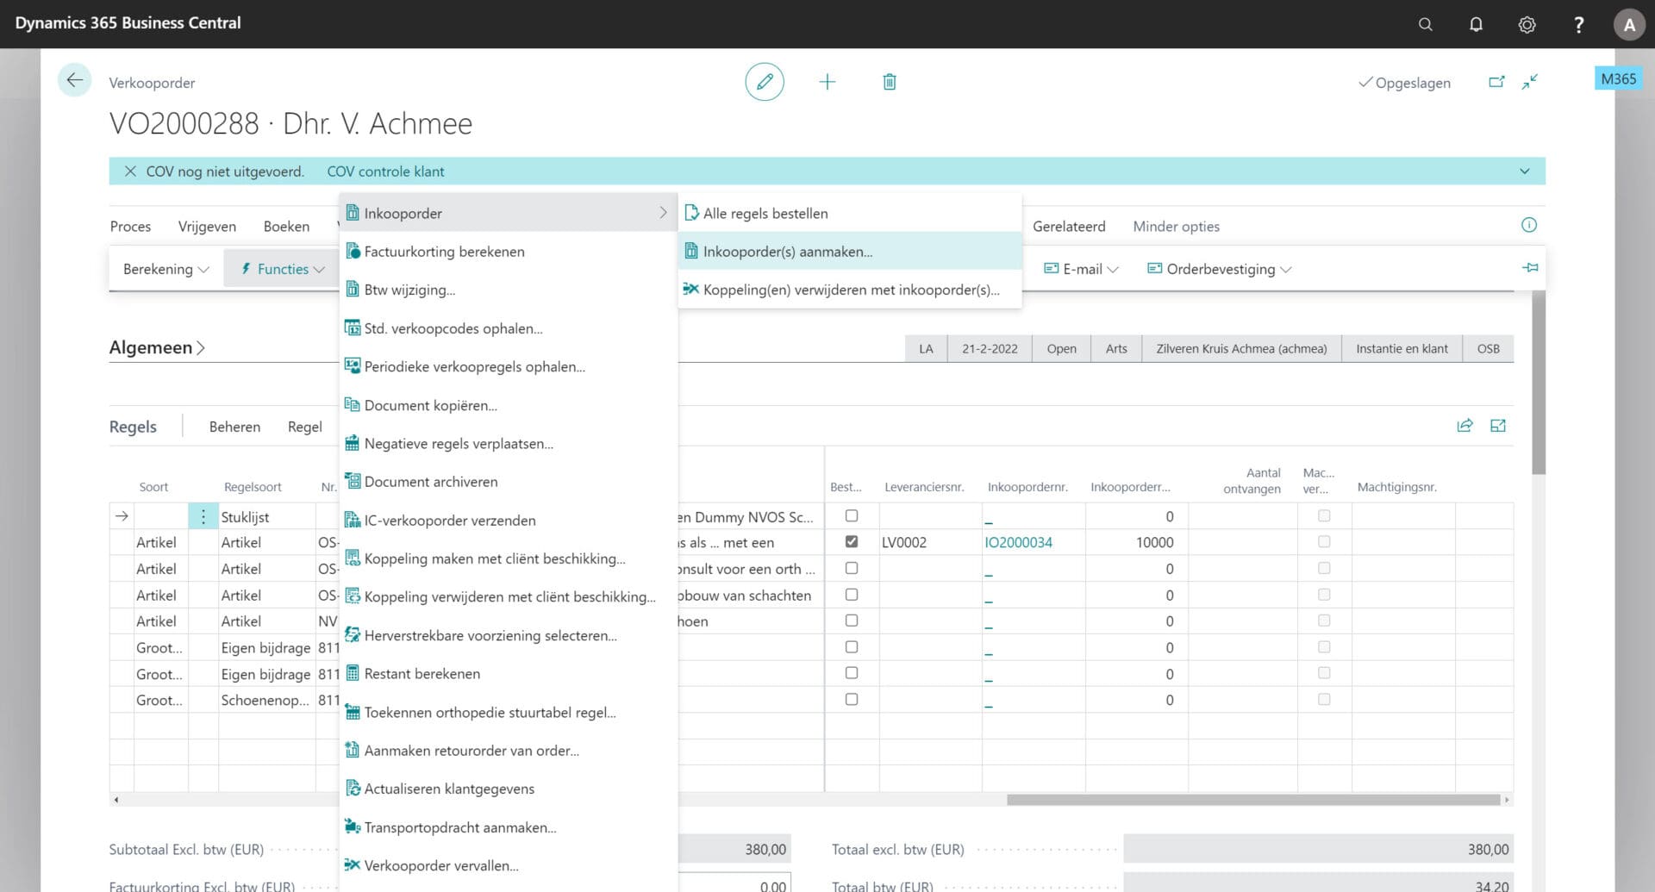Click the edit pencil icon
Screen dimensions: 1655x892
(x=765, y=82)
